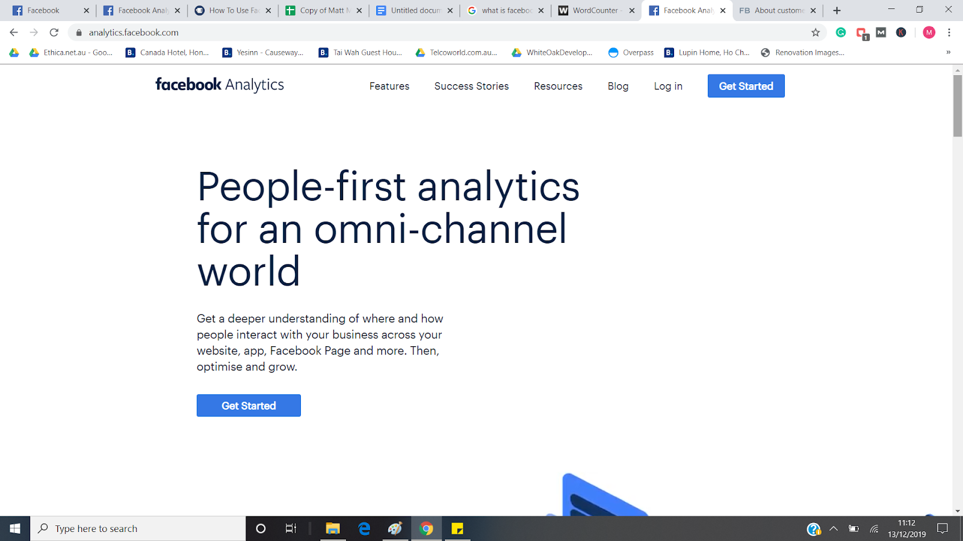
Task: Open Resources navigation link
Action: point(558,86)
